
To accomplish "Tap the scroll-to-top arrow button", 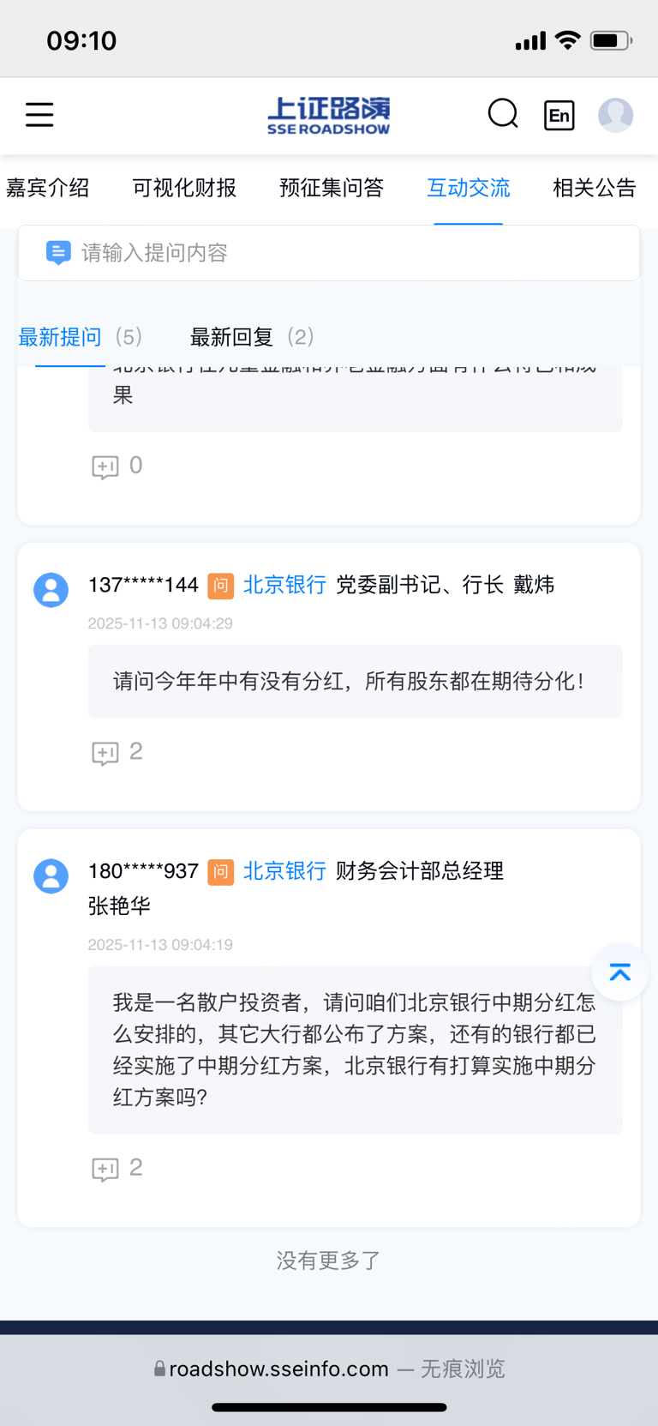I will (x=619, y=972).
